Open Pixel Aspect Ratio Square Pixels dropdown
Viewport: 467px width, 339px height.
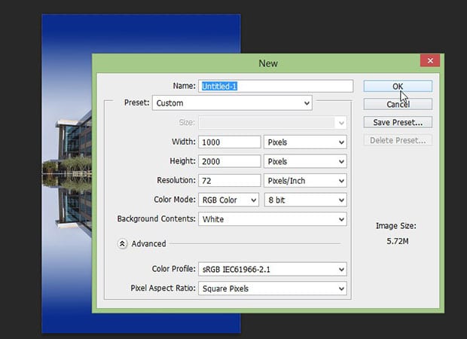point(273,289)
